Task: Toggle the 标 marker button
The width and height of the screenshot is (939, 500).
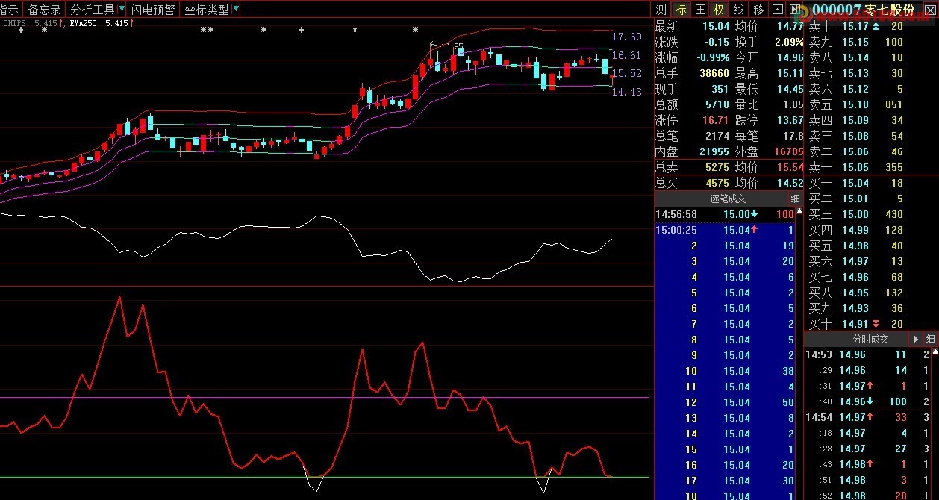Action: [681, 10]
